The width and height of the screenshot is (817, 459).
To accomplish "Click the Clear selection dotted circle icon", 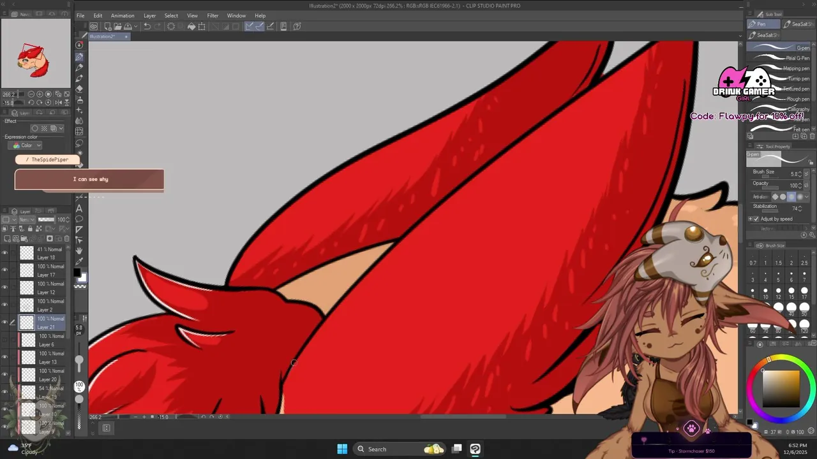I will [x=171, y=26].
